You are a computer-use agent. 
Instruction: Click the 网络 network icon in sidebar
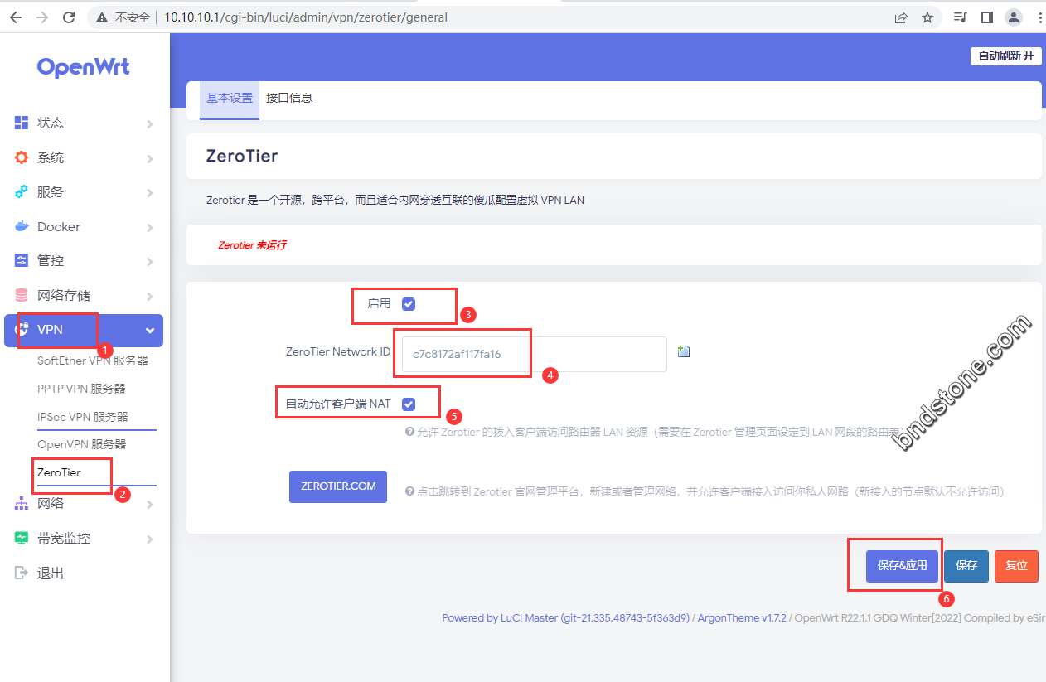coord(22,503)
